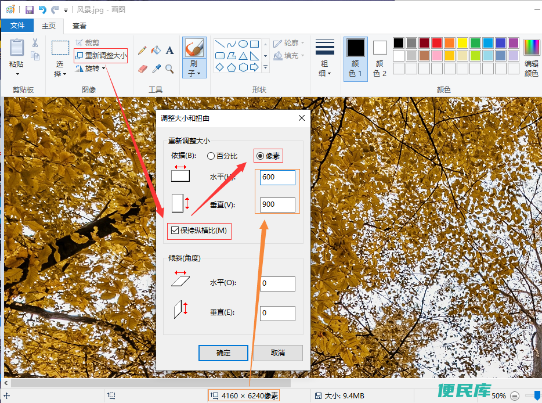Pick the yellow color swatch
This screenshot has width=542, height=403.
462,43
